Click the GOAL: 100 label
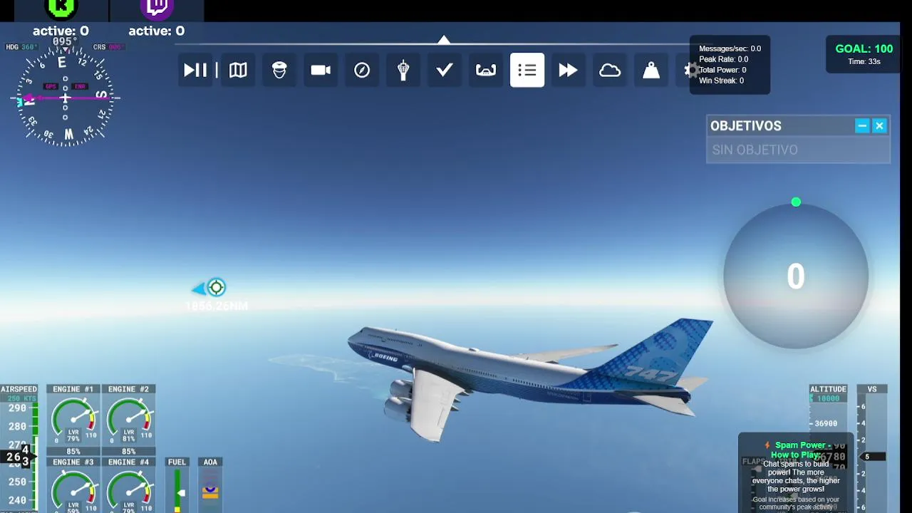Viewport: 912px width, 513px height. coord(864,48)
